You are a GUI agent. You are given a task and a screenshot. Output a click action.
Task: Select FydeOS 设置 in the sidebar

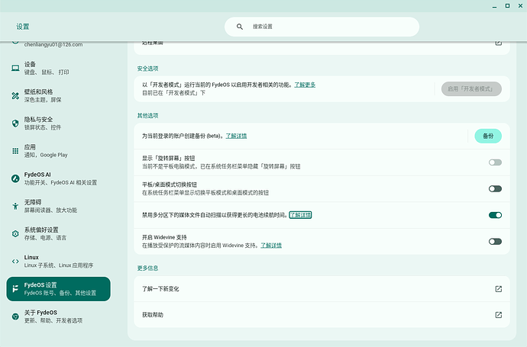pos(59,289)
